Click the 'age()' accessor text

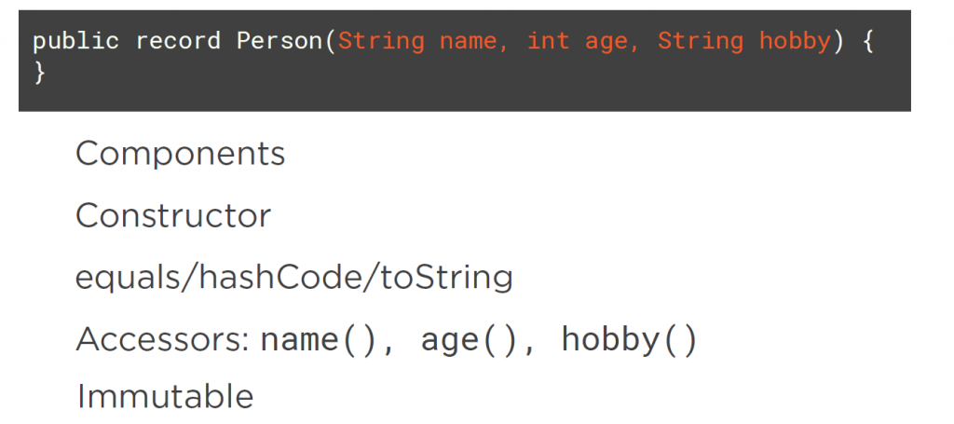click(x=470, y=341)
